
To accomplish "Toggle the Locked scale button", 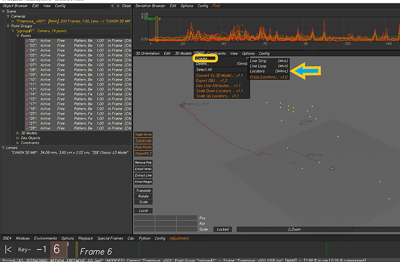I will (x=223, y=229).
